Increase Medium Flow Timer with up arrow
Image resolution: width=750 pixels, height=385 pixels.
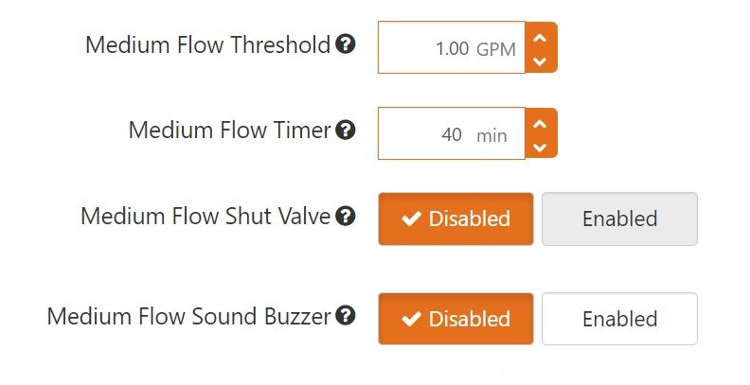(541, 123)
